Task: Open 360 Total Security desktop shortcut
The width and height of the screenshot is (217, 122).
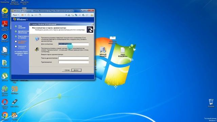Action: point(5,13)
